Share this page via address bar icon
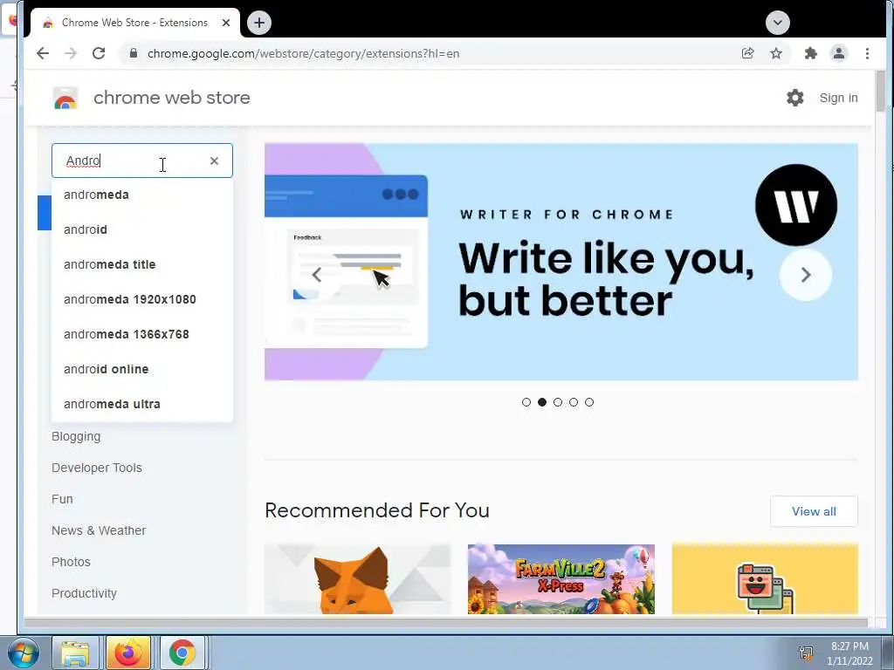 pos(747,53)
